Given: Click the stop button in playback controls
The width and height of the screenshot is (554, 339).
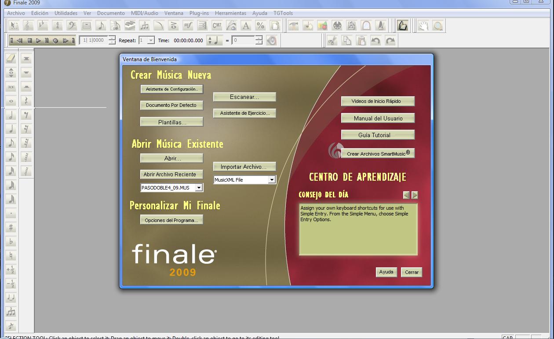Looking at the screenshot, I should click(x=30, y=40).
